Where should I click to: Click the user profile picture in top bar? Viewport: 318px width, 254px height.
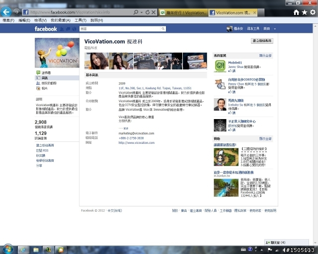click(x=230, y=29)
